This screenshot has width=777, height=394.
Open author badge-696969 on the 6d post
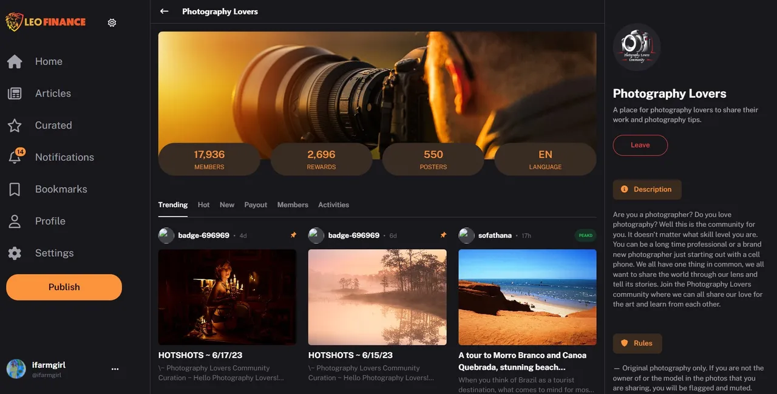coord(353,236)
